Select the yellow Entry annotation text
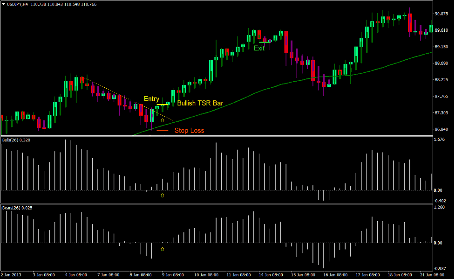Image resolution: width=455 pixels, height=280 pixels. 151,99
